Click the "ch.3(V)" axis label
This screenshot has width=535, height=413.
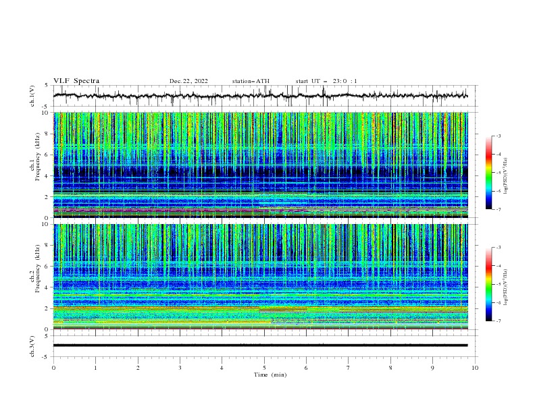tap(32, 346)
